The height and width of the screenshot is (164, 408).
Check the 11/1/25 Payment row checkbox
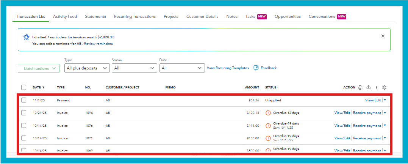pyautogui.click(x=24, y=100)
